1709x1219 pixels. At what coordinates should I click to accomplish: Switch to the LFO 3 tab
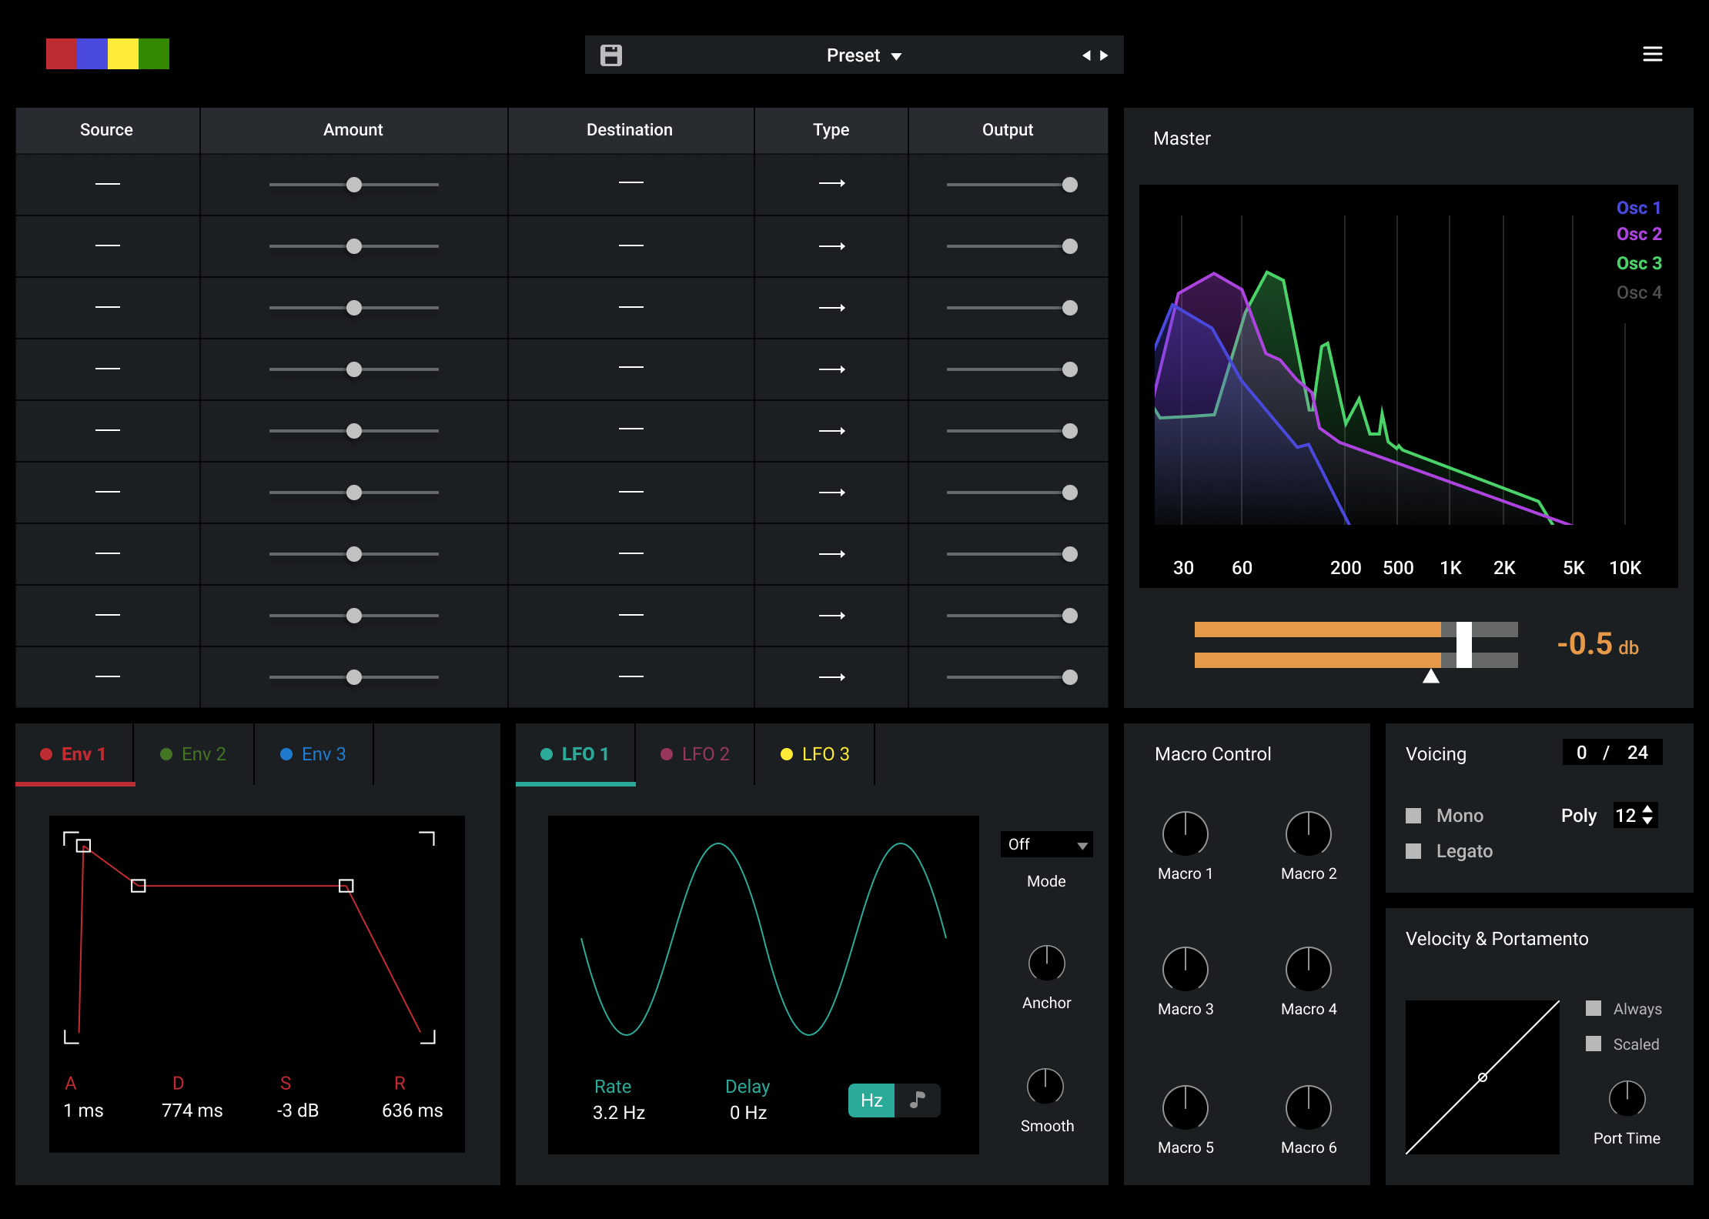(x=814, y=754)
